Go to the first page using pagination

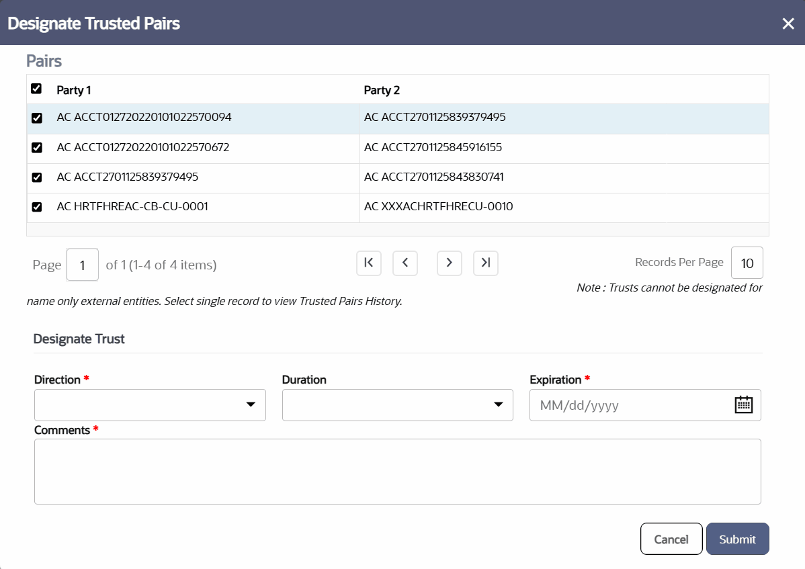(x=369, y=263)
